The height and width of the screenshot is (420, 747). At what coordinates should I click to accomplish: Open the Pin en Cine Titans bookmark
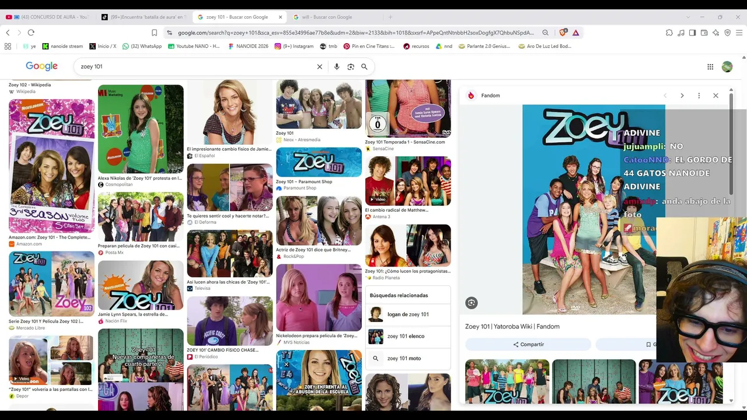[369, 46]
